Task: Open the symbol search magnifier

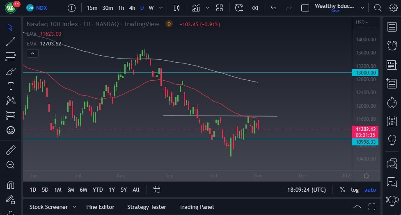Action: click(x=378, y=8)
